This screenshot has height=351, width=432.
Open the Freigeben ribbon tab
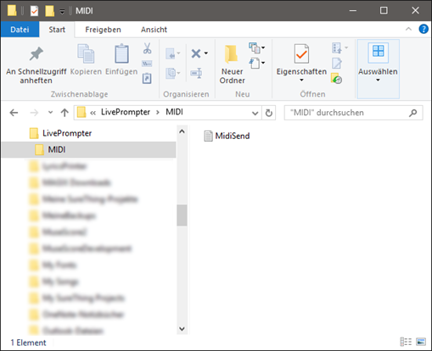click(103, 30)
